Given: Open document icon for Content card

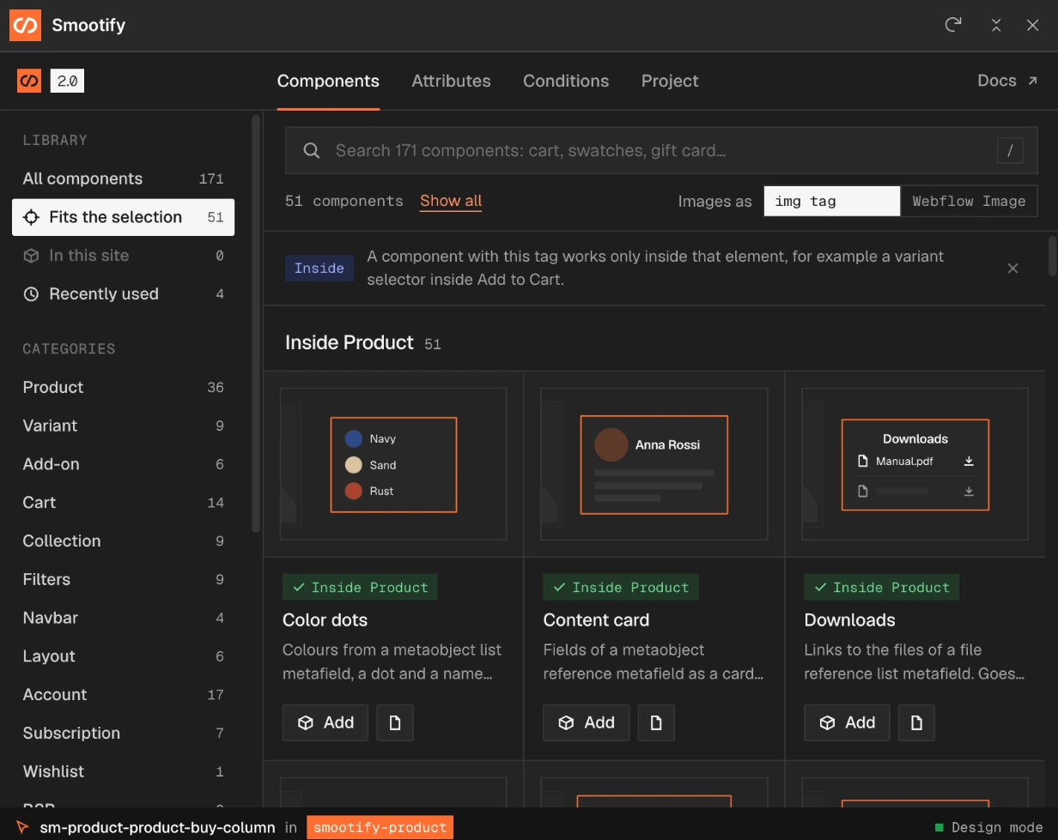Looking at the screenshot, I should pyautogui.click(x=656, y=722).
